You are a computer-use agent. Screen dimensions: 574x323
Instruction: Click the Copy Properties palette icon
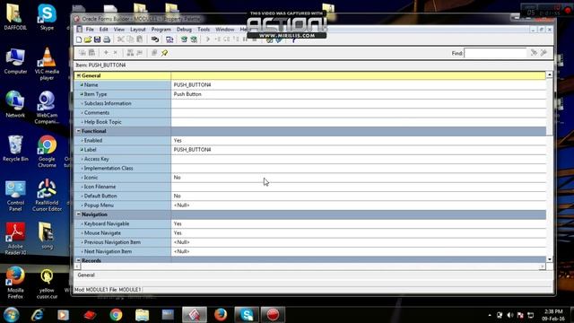(x=82, y=53)
